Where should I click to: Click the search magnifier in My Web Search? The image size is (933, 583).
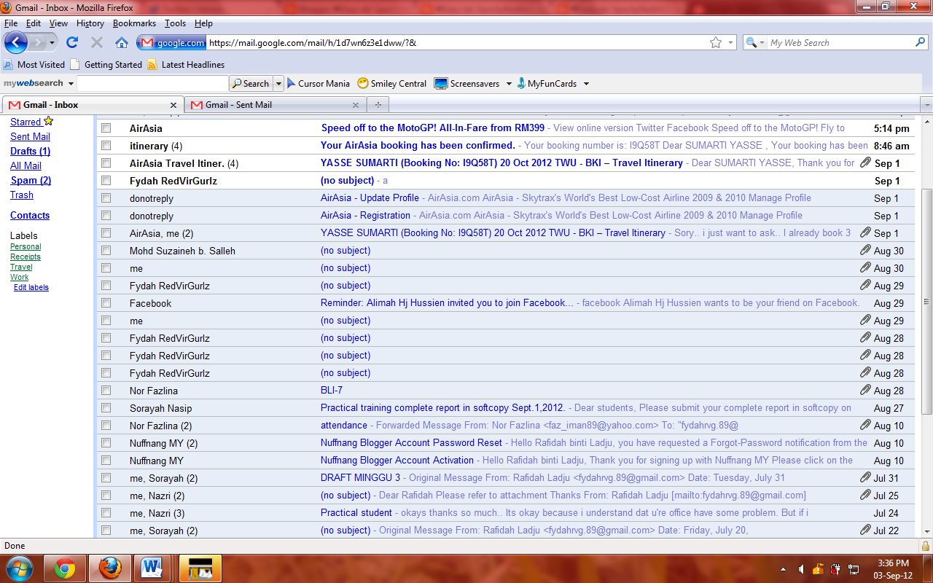pos(920,42)
